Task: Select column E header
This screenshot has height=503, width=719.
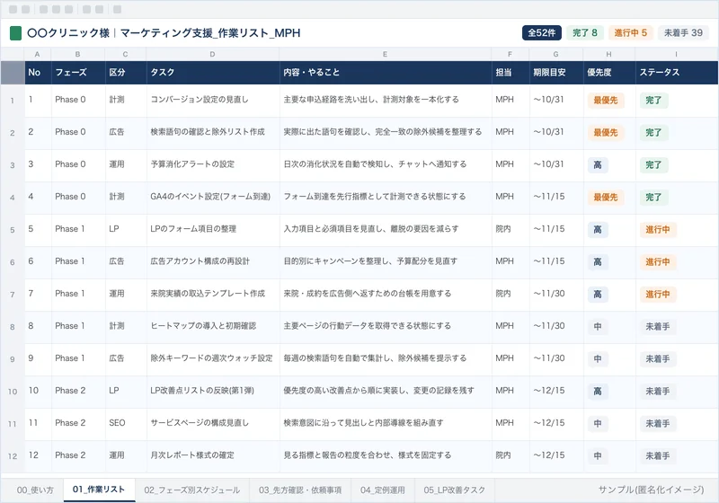Action: tap(385, 54)
